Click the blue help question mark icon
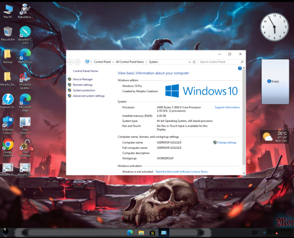Viewport: 294px width, 238px height. tap(240, 68)
